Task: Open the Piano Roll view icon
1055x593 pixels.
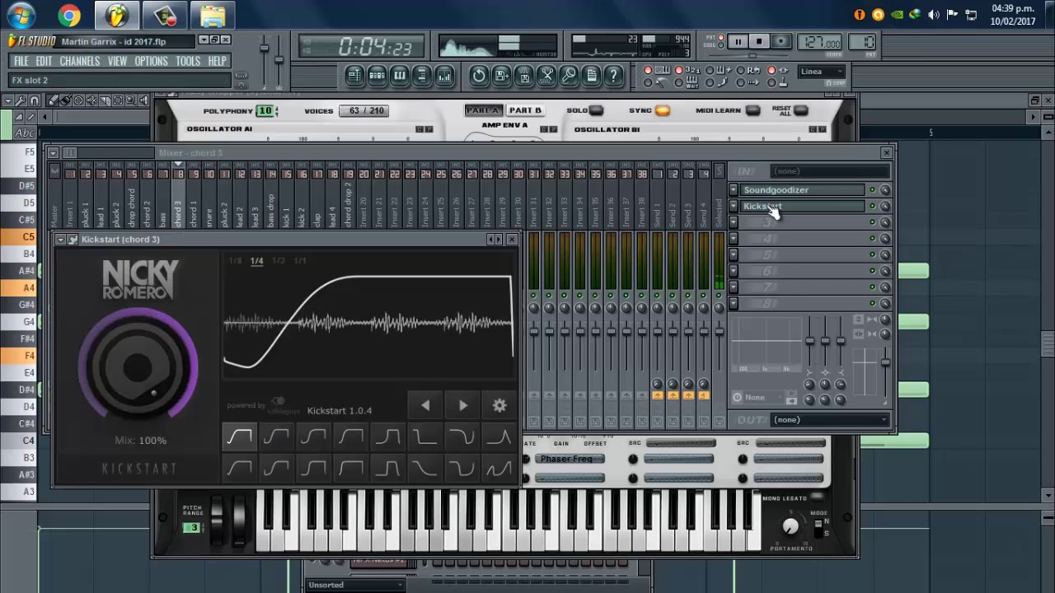Action: pos(399,76)
